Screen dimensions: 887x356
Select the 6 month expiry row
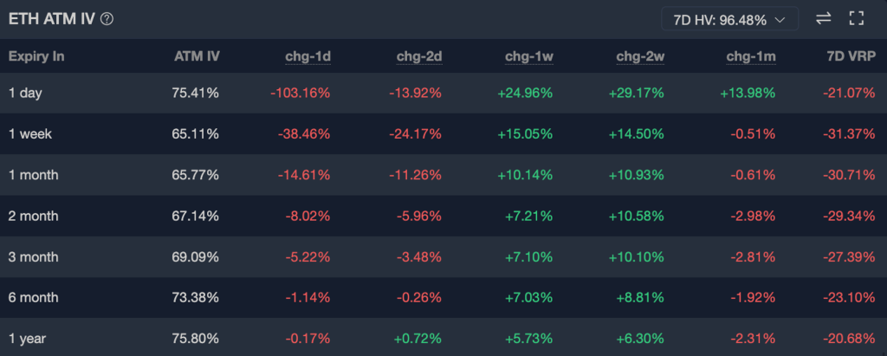(33, 298)
